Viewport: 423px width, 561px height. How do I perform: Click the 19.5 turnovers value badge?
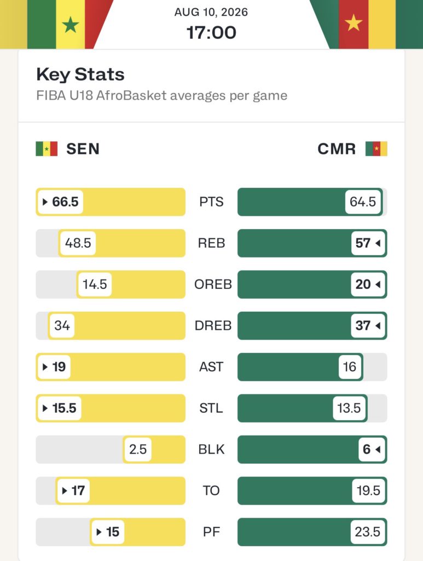coord(368,490)
